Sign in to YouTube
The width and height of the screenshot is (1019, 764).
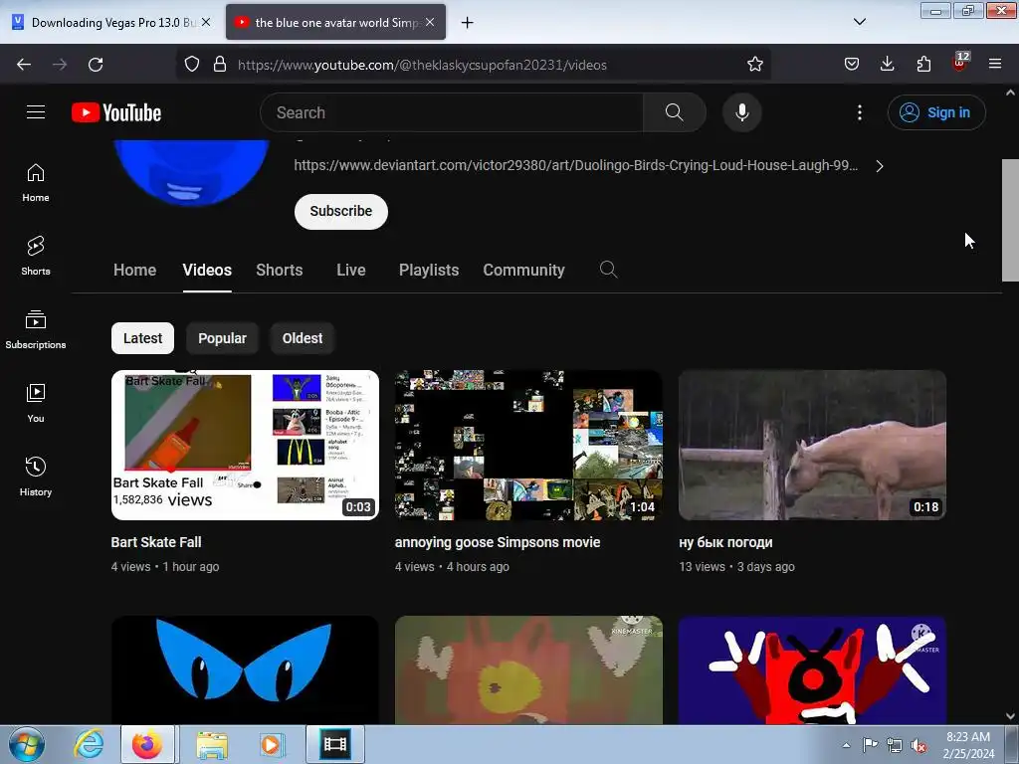(935, 112)
